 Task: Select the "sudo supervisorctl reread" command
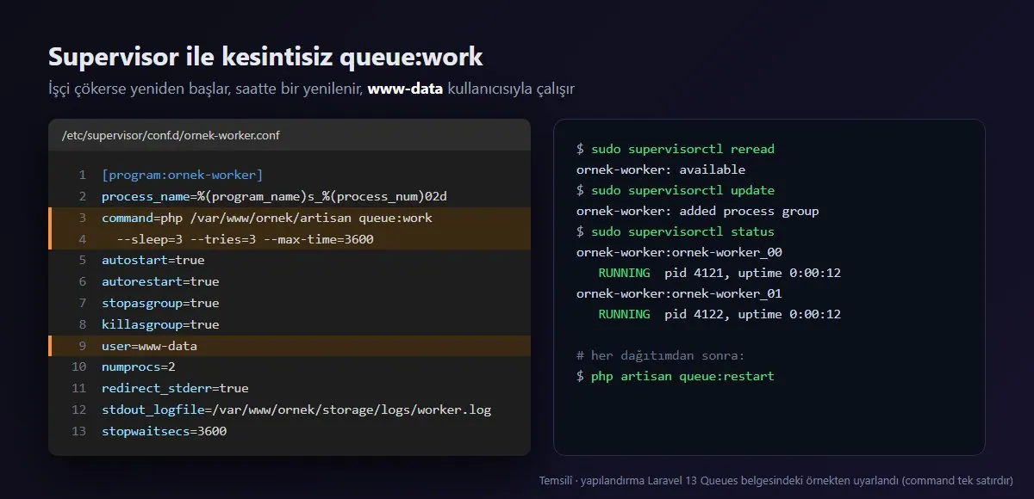[682, 150]
